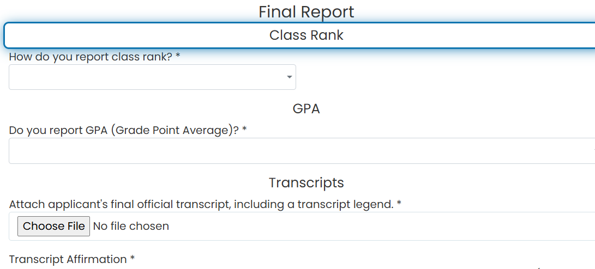The height and width of the screenshot is (269, 595).
Task: Select the Transcripts section heading
Action: pos(306,182)
